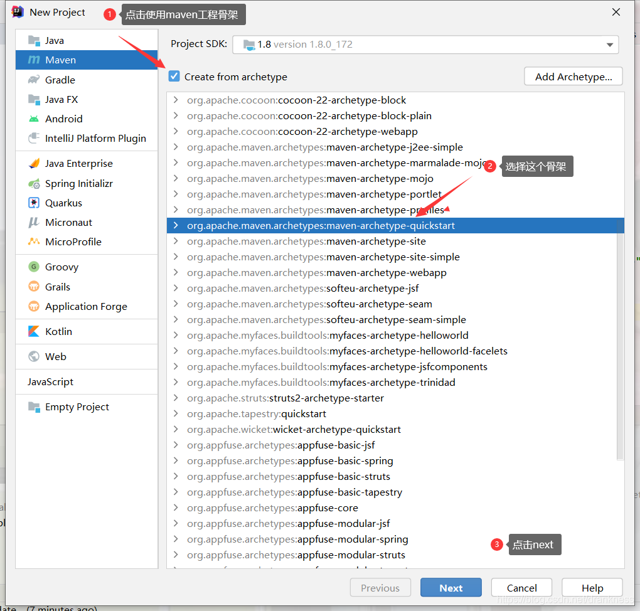Open the Project SDK dropdown arrow
Viewport: 640px width, 611px height.
(609, 45)
